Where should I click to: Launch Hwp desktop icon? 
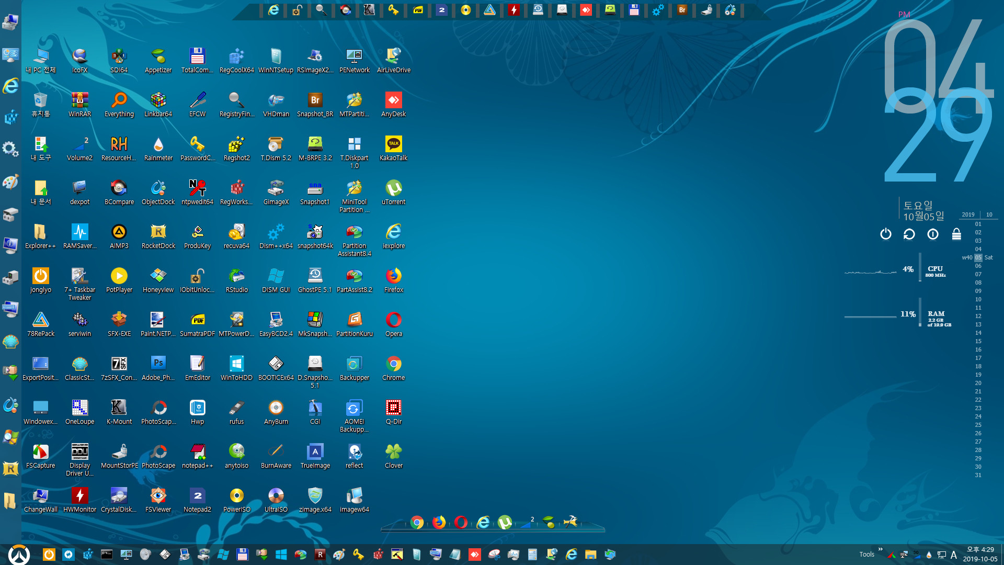[x=197, y=412]
